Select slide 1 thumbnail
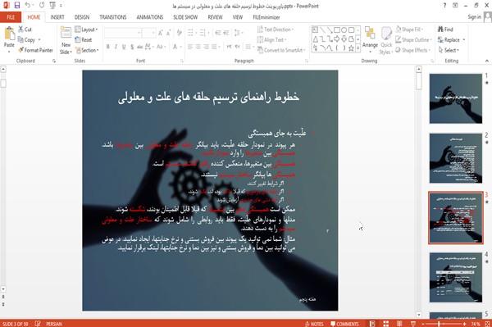 coord(456,98)
